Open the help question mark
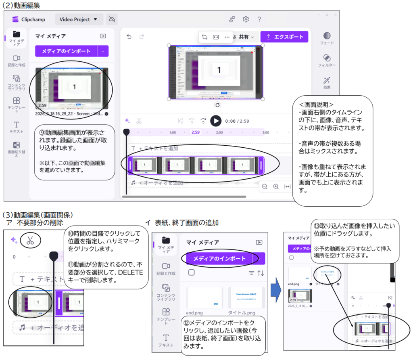413x358 pixels. coord(259,19)
